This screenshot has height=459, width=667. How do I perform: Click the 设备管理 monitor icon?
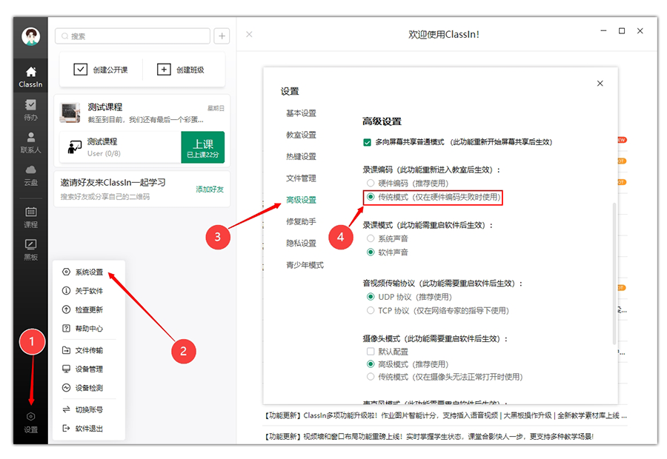tap(66, 369)
